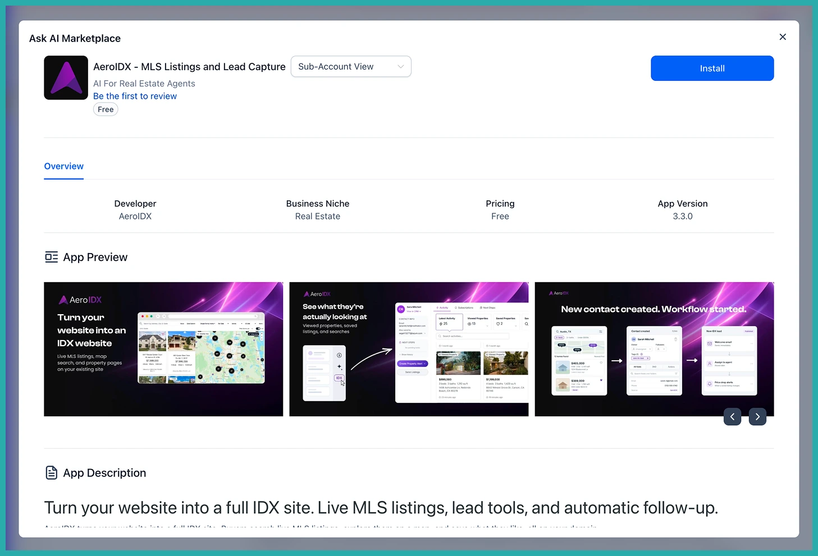This screenshot has width=818, height=556.
Task: Select the 'AI For Real Estate Agents' subtitle
Action: tap(144, 84)
